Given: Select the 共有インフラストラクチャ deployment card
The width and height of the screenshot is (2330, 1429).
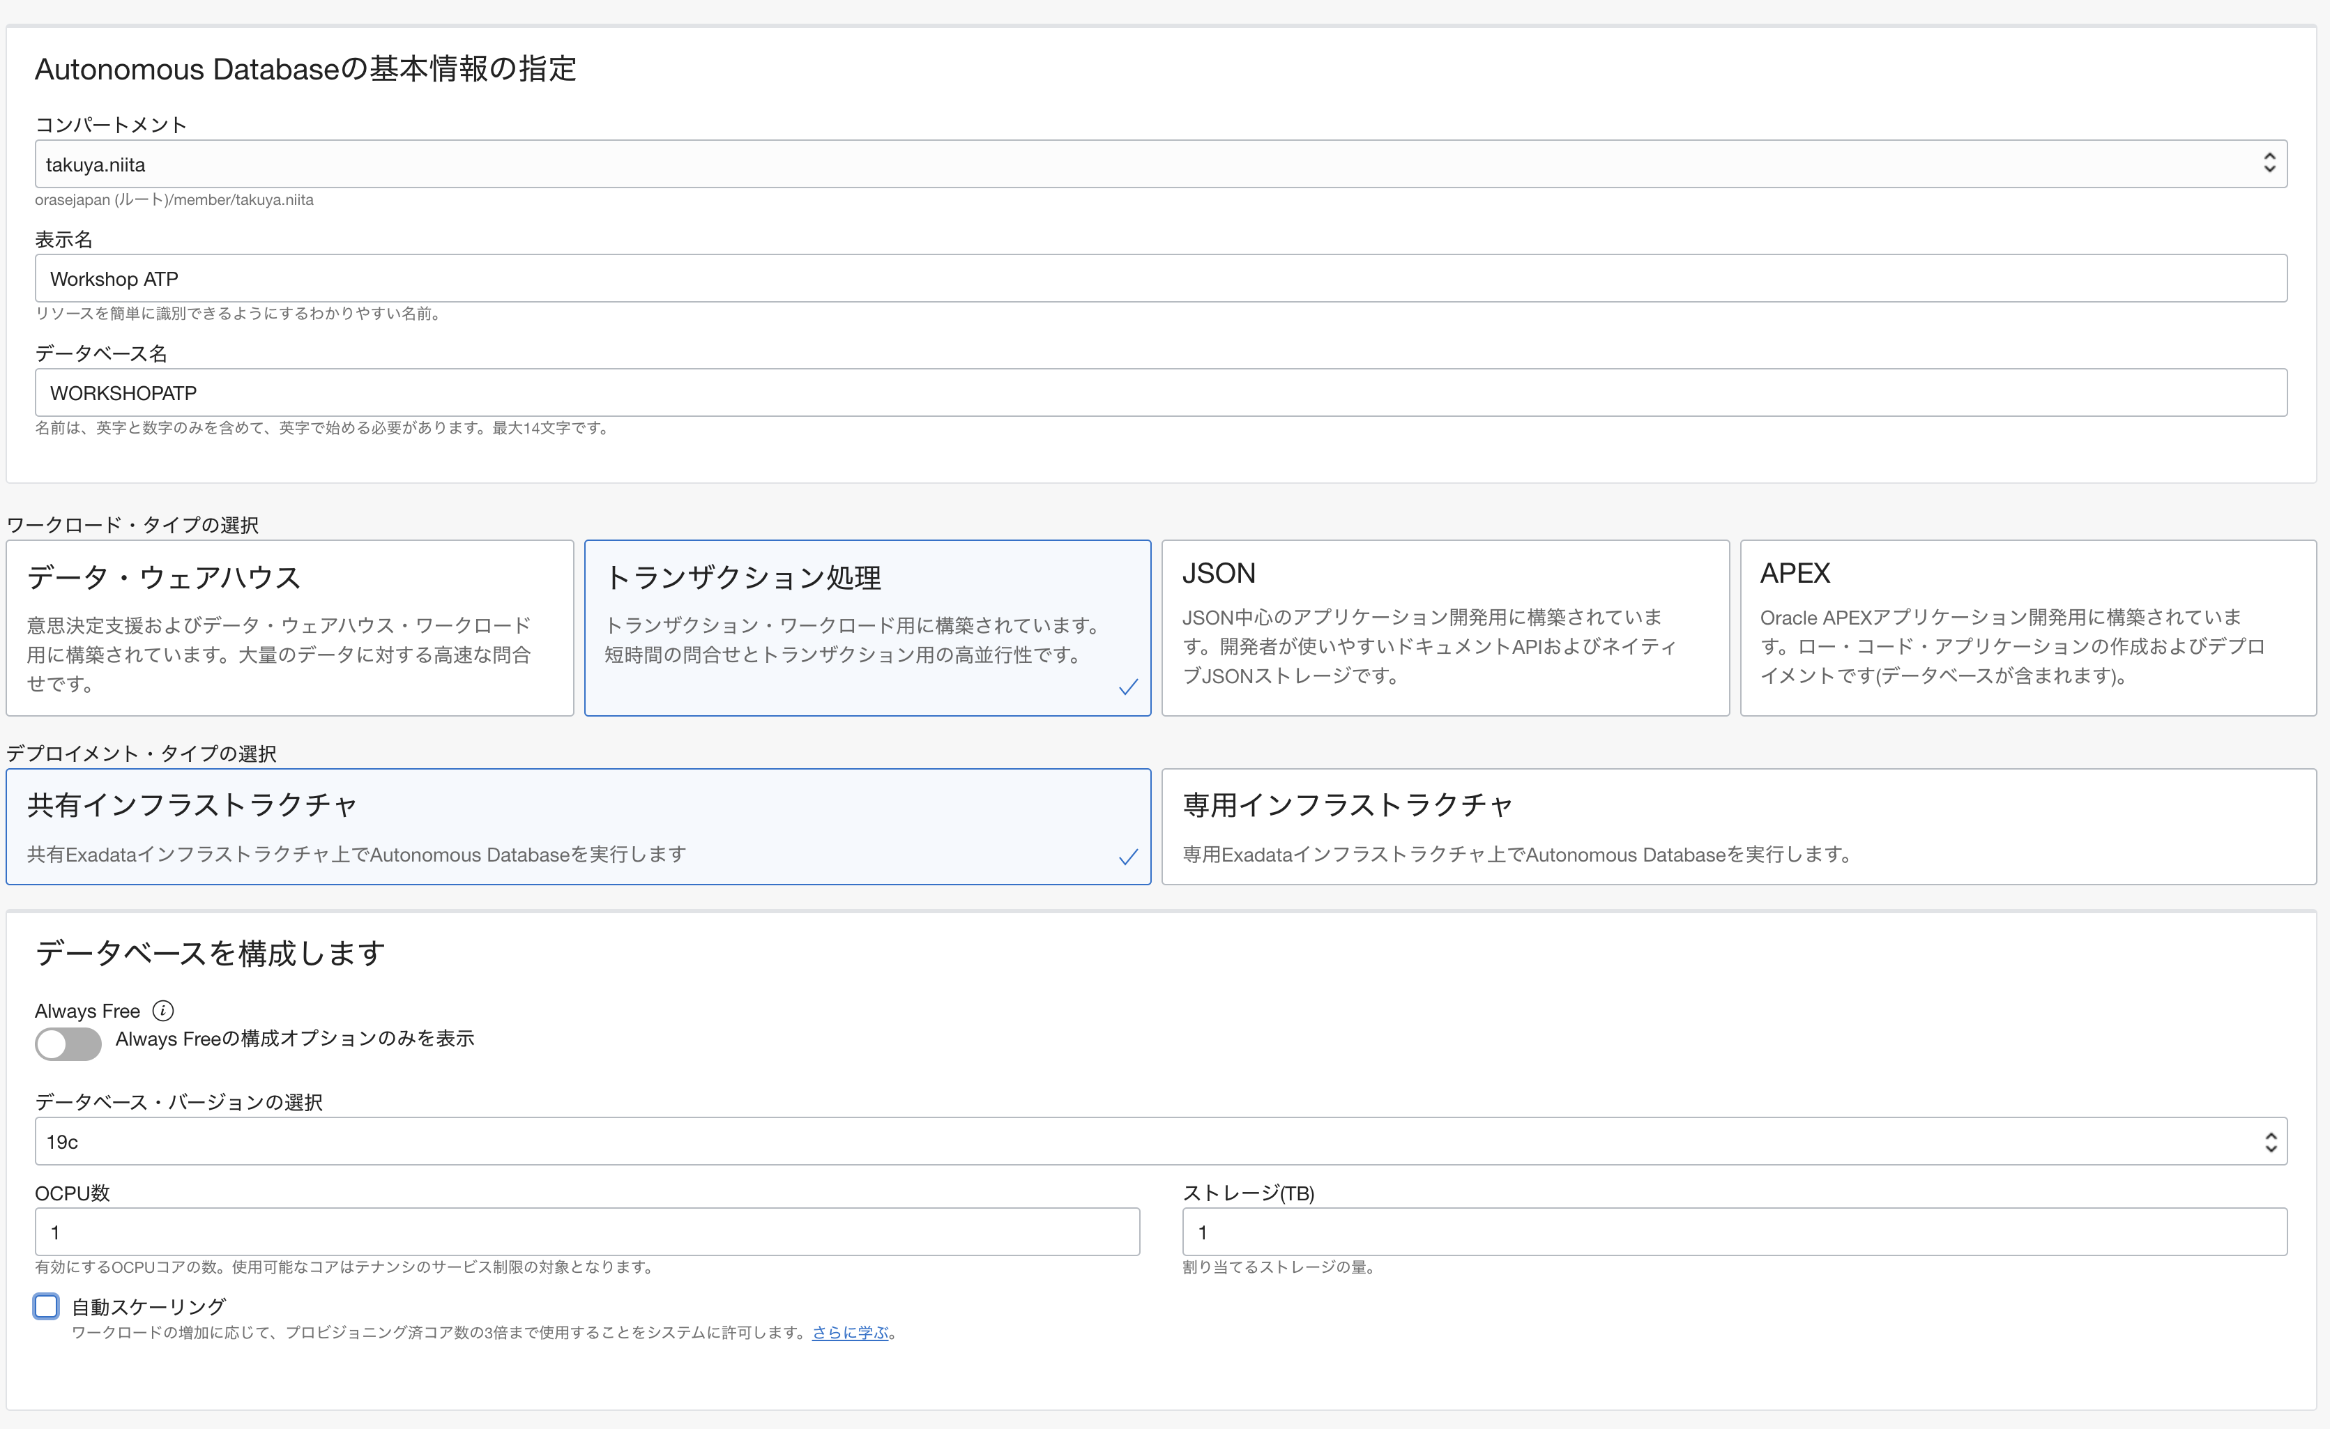Looking at the screenshot, I should click(x=578, y=825).
